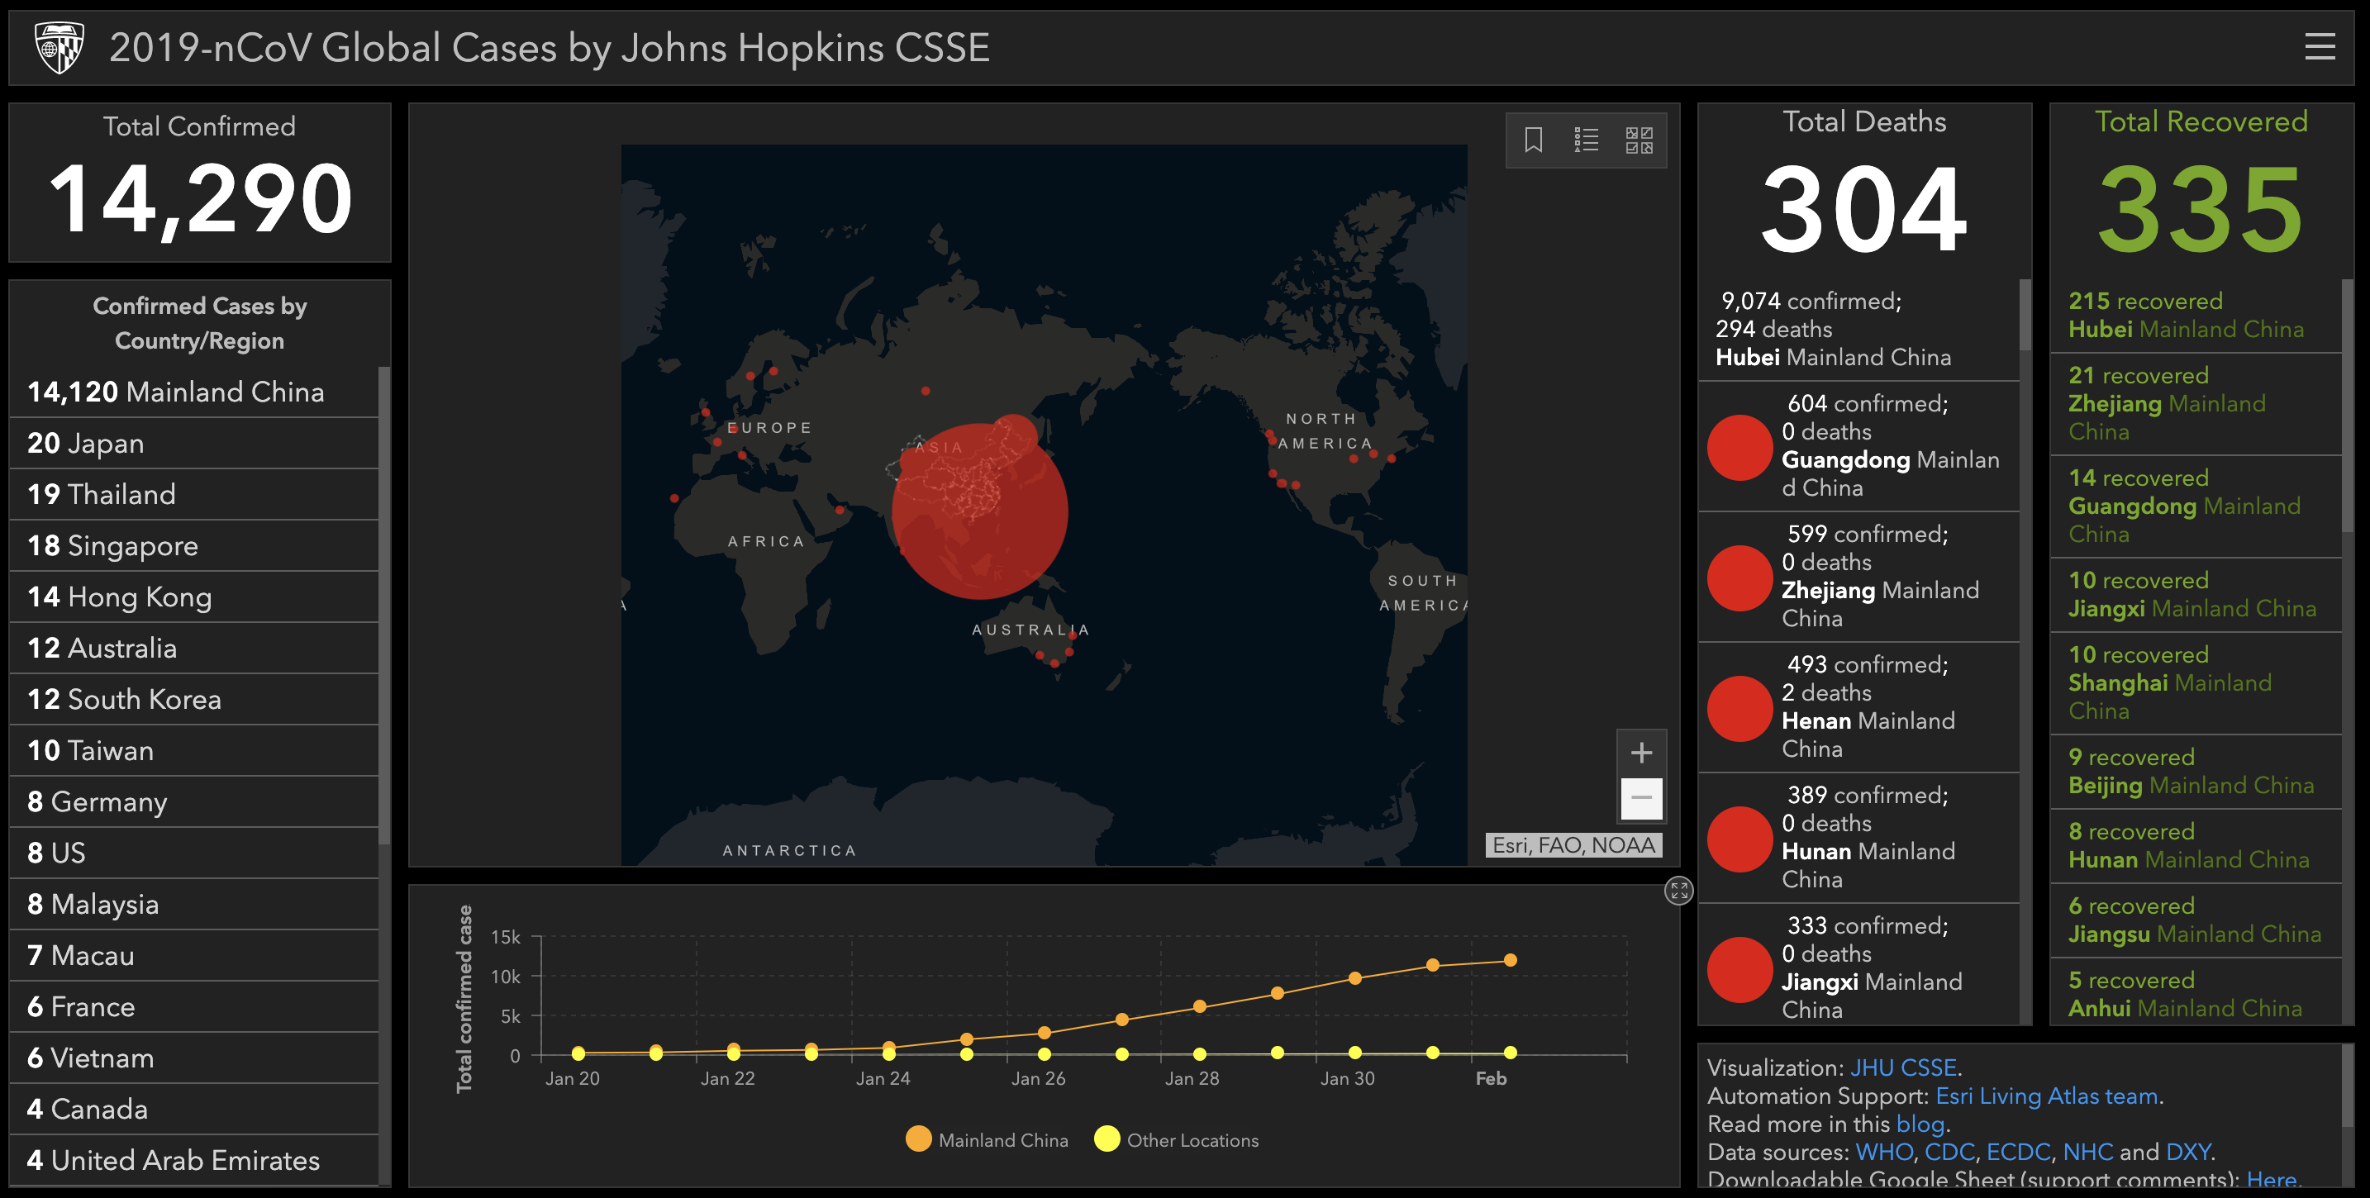
Task: Click last orange data point on chart
Action: (x=1510, y=960)
